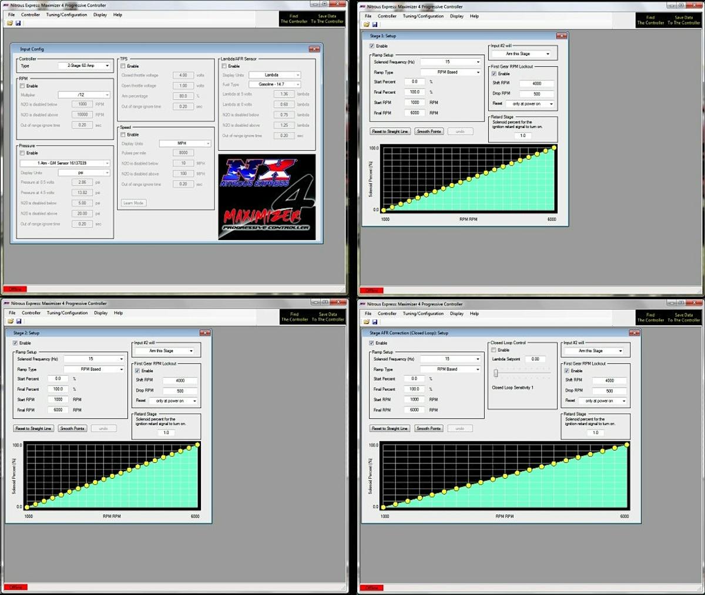Click the Final RPM field in Stage 1 Setup

(415, 113)
